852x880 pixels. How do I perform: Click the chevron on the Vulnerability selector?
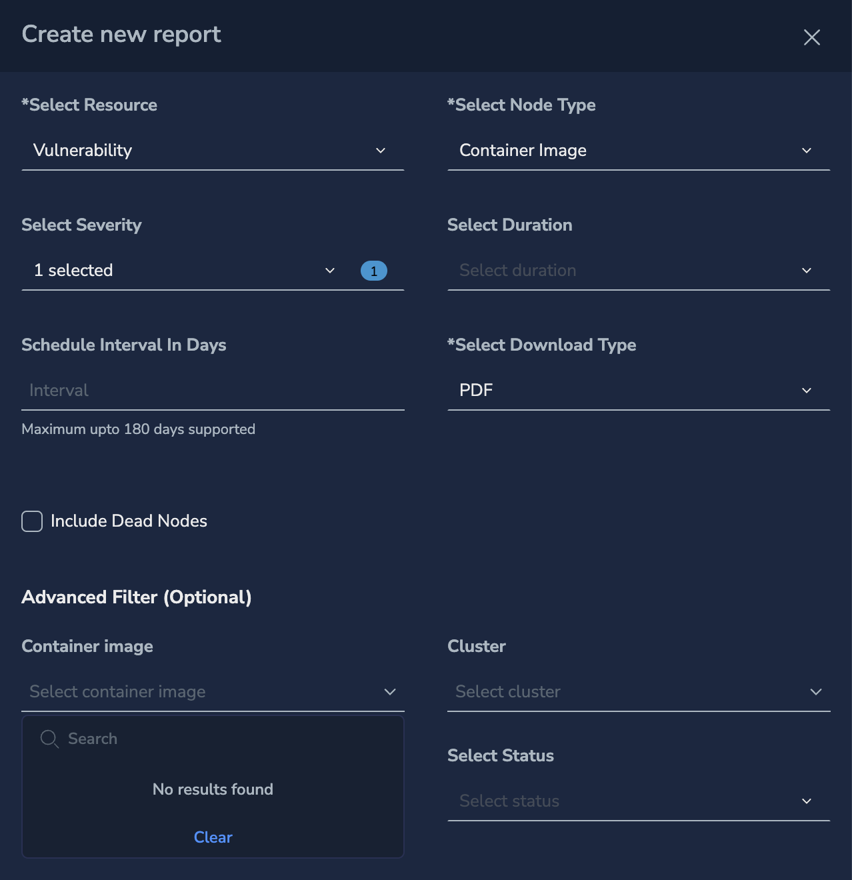click(381, 151)
